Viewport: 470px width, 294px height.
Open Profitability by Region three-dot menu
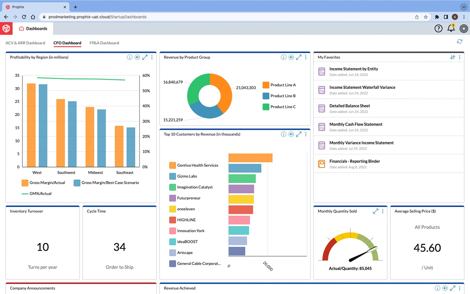[x=152, y=57]
